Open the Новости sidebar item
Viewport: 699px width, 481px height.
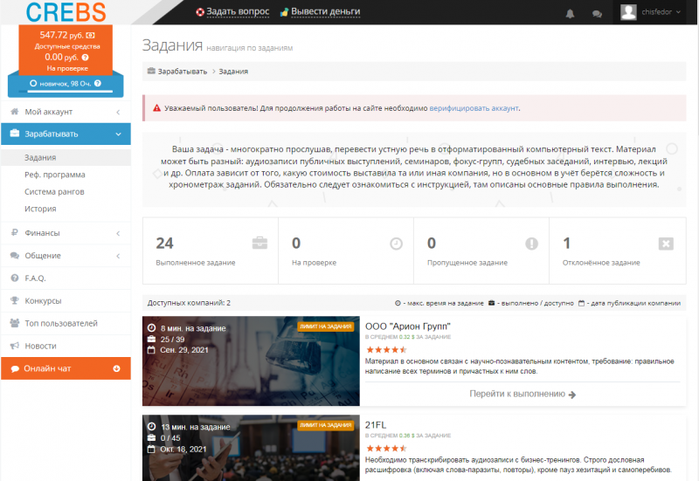click(x=66, y=346)
